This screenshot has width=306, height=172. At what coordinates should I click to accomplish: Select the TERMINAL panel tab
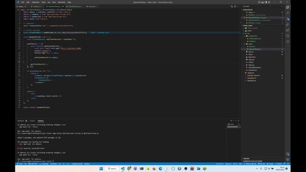point(41,121)
